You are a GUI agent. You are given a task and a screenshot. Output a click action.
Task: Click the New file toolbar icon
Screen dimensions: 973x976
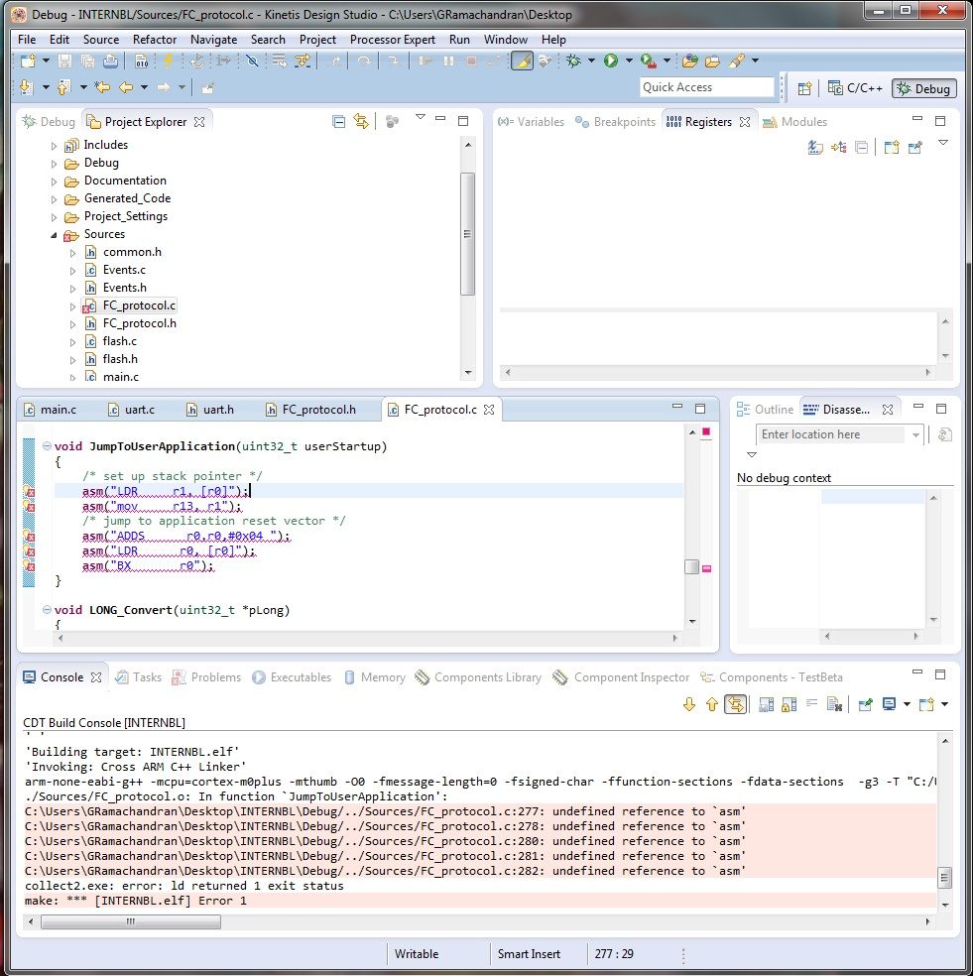click(x=28, y=61)
